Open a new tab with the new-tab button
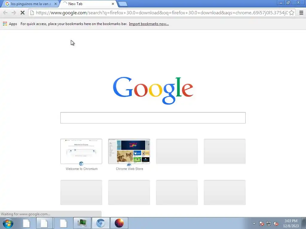306x229 pixels. [123, 4]
